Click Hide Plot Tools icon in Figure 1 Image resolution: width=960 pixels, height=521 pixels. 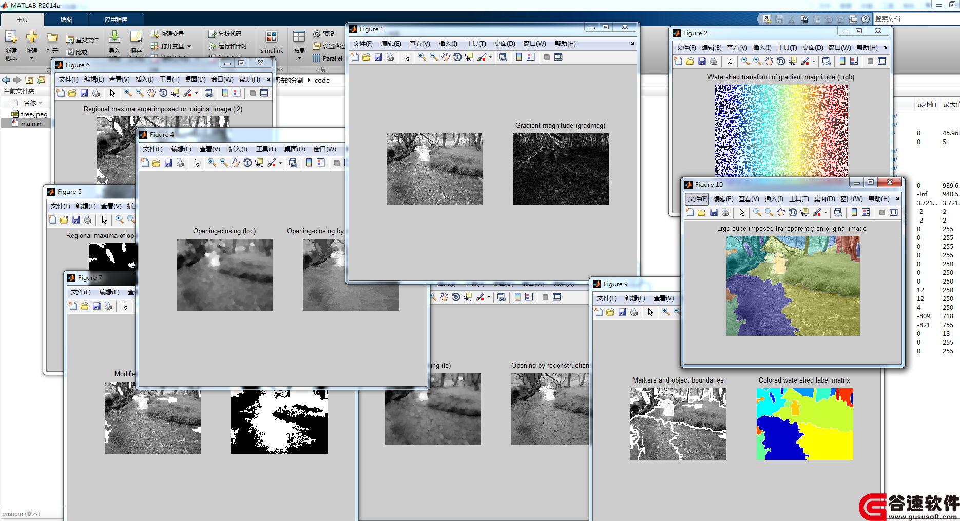[x=547, y=57]
